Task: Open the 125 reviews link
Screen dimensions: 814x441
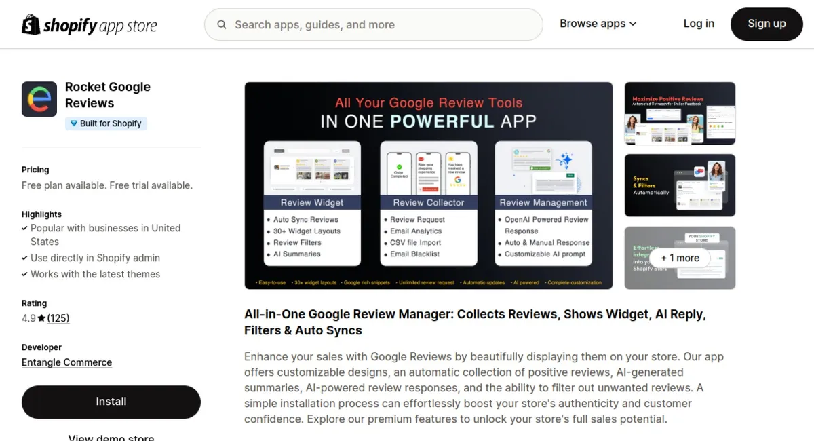Action: point(58,318)
